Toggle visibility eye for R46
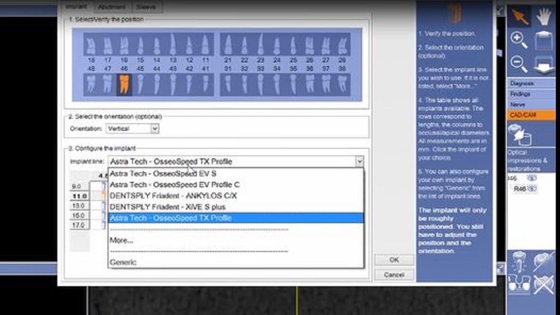The image size is (560, 315). point(532,189)
